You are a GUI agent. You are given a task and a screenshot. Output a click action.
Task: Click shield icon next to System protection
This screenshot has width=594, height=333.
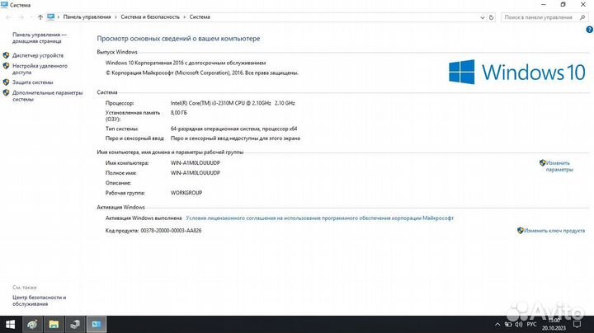coord(6,82)
